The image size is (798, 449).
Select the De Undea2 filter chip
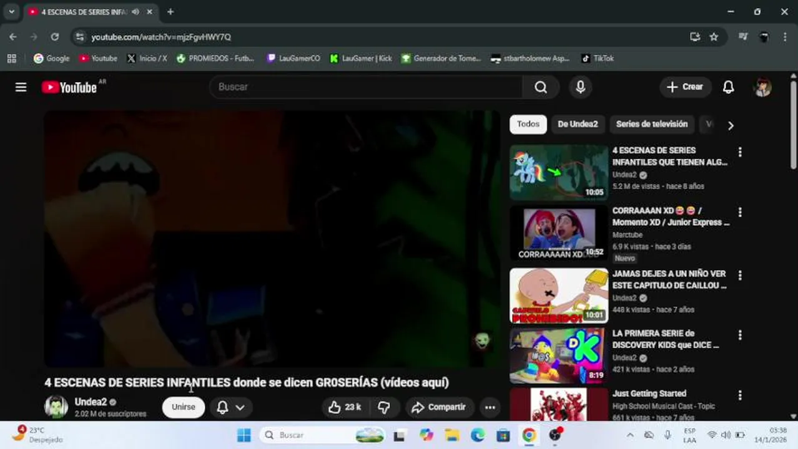pyautogui.click(x=578, y=124)
